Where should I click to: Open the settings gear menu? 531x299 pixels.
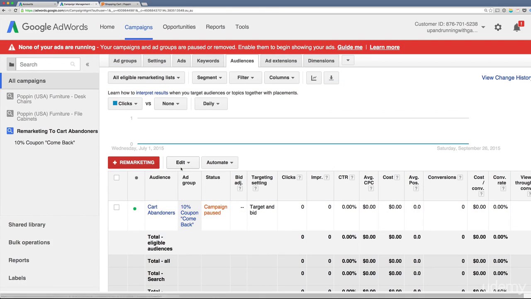(x=498, y=27)
